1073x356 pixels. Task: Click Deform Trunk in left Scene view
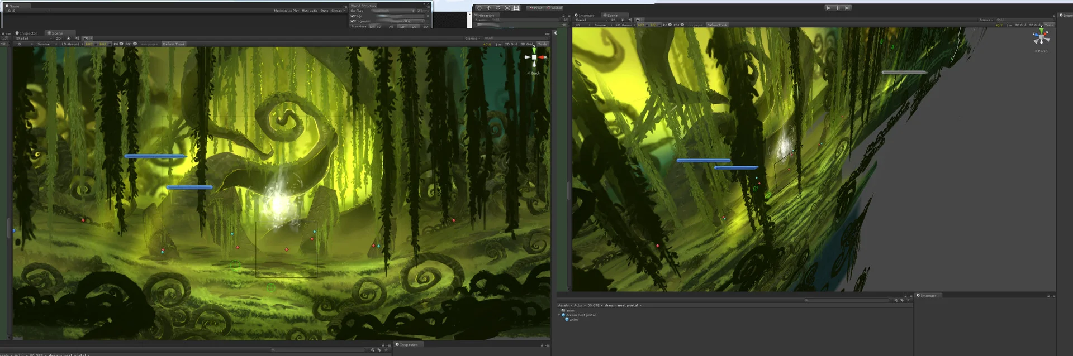pyautogui.click(x=174, y=44)
